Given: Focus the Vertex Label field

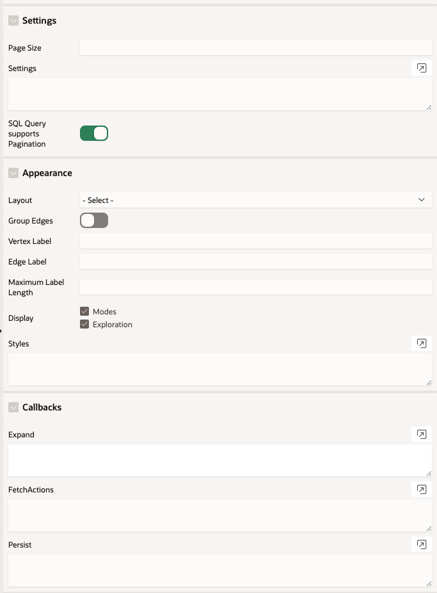Looking at the screenshot, I should tap(256, 241).
